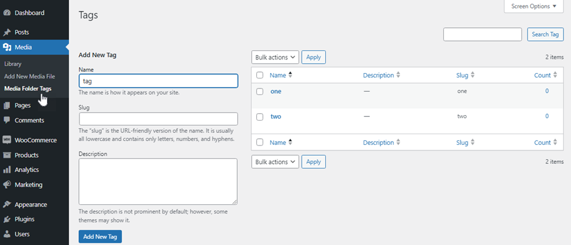
Task: Click the Dashboard gauge icon
Action: (7, 13)
